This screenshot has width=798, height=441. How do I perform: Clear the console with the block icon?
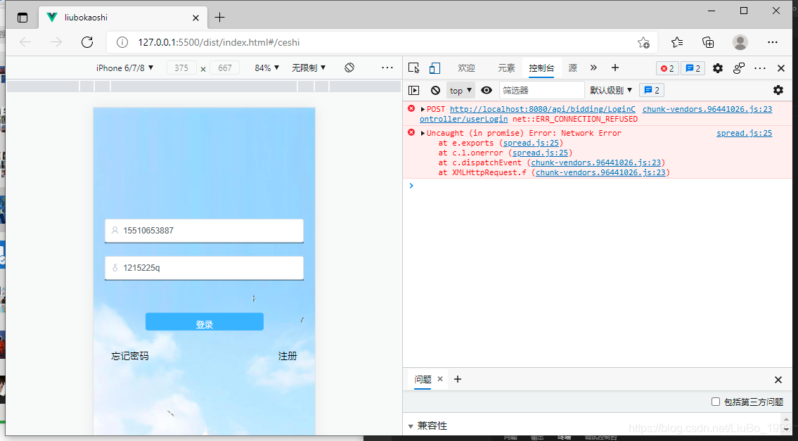435,90
